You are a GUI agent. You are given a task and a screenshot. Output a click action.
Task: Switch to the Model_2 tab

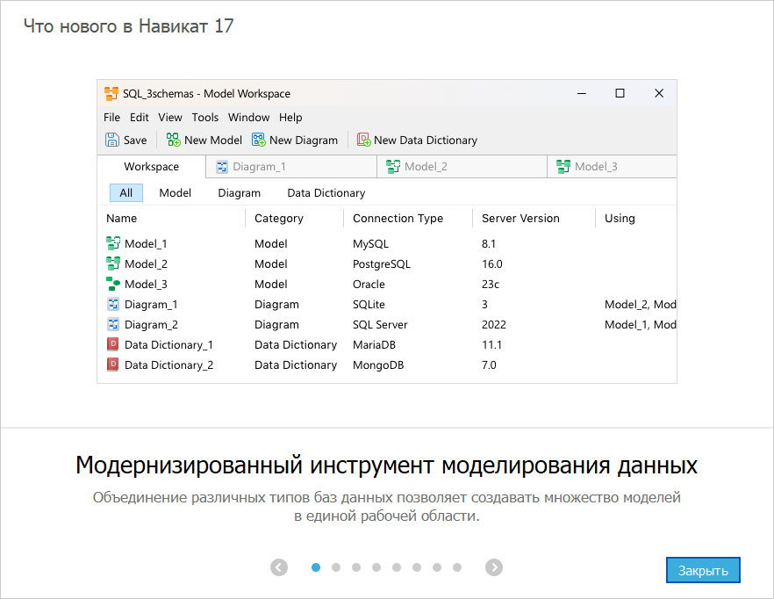(x=426, y=166)
